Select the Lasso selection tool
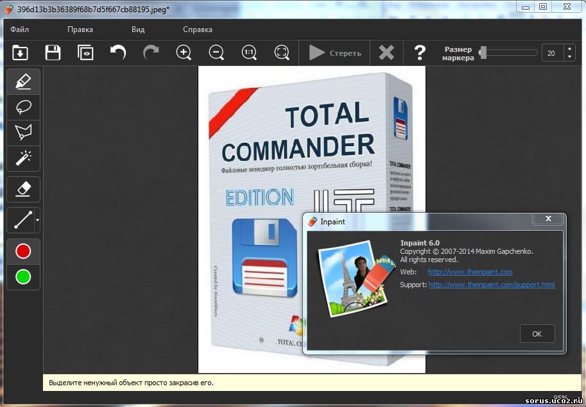Viewport: 586px width, 407px height. (x=23, y=107)
